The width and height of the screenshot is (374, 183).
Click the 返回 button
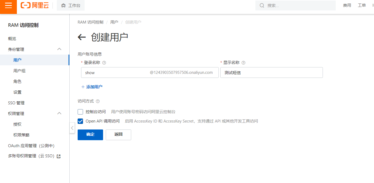click(118, 135)
